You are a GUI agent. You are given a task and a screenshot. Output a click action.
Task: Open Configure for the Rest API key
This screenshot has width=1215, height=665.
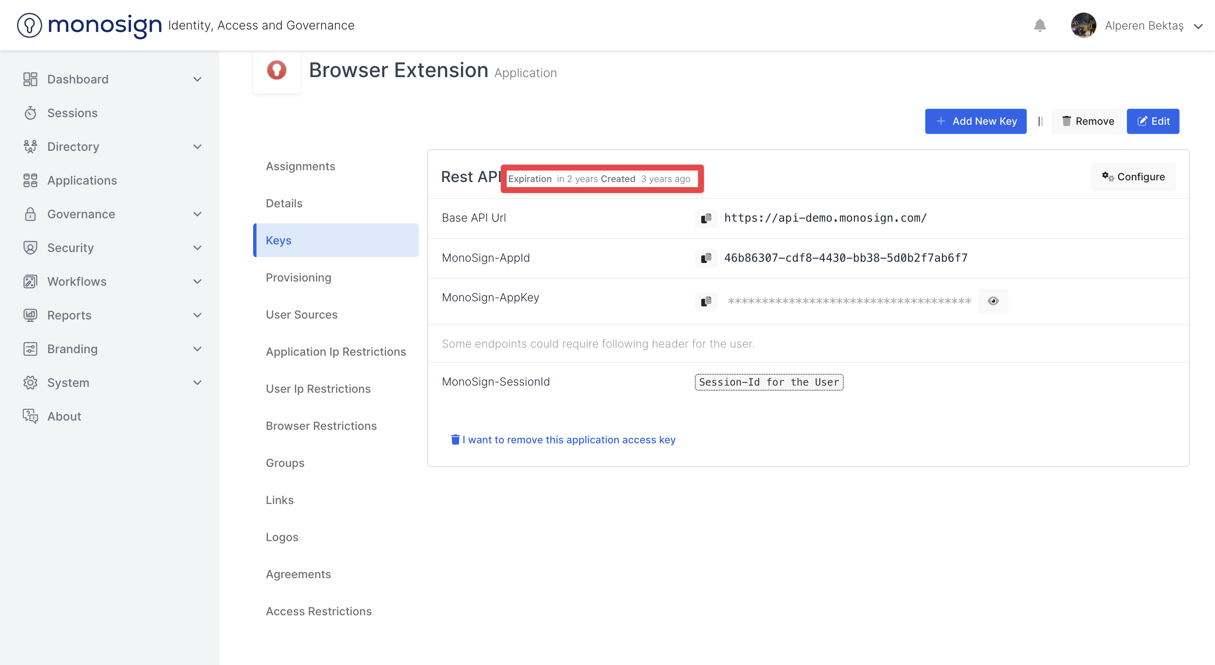[1133, 177]
